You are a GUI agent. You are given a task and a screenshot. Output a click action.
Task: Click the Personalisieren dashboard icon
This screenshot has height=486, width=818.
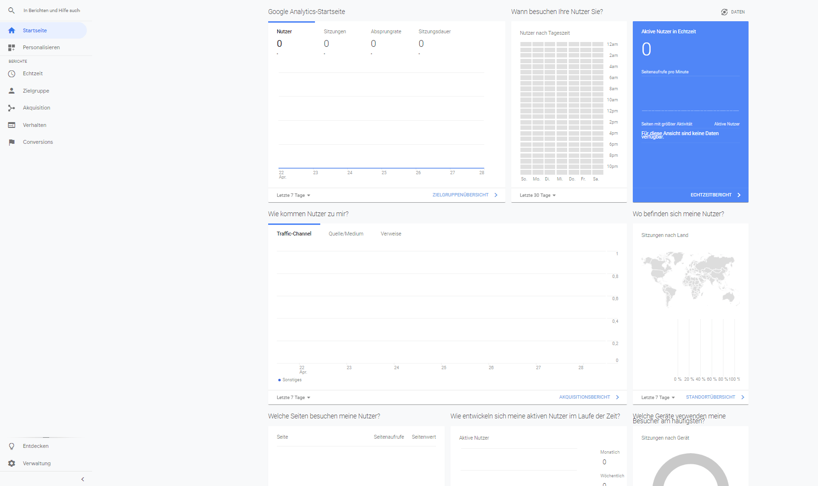12,47
